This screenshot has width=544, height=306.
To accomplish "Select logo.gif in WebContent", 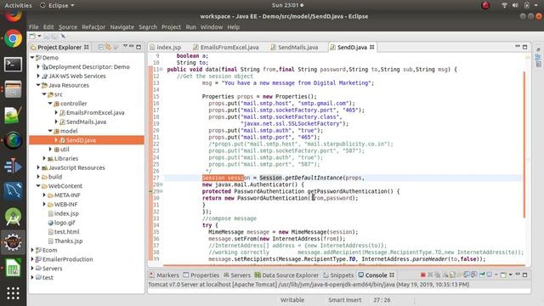I will [65, 223].
